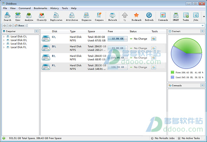Click the blue Used legend swatch

172,77
